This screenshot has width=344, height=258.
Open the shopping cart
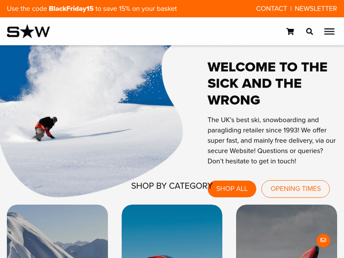coord(290,32)
